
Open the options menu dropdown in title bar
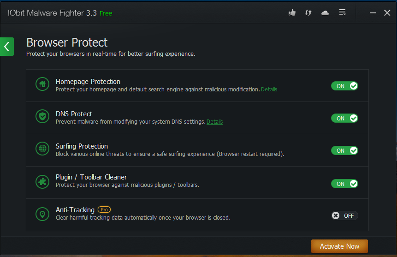coord(343,13)
